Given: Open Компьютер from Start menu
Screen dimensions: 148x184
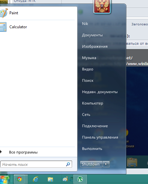Looking at the screenshot, I should [92, 103].
